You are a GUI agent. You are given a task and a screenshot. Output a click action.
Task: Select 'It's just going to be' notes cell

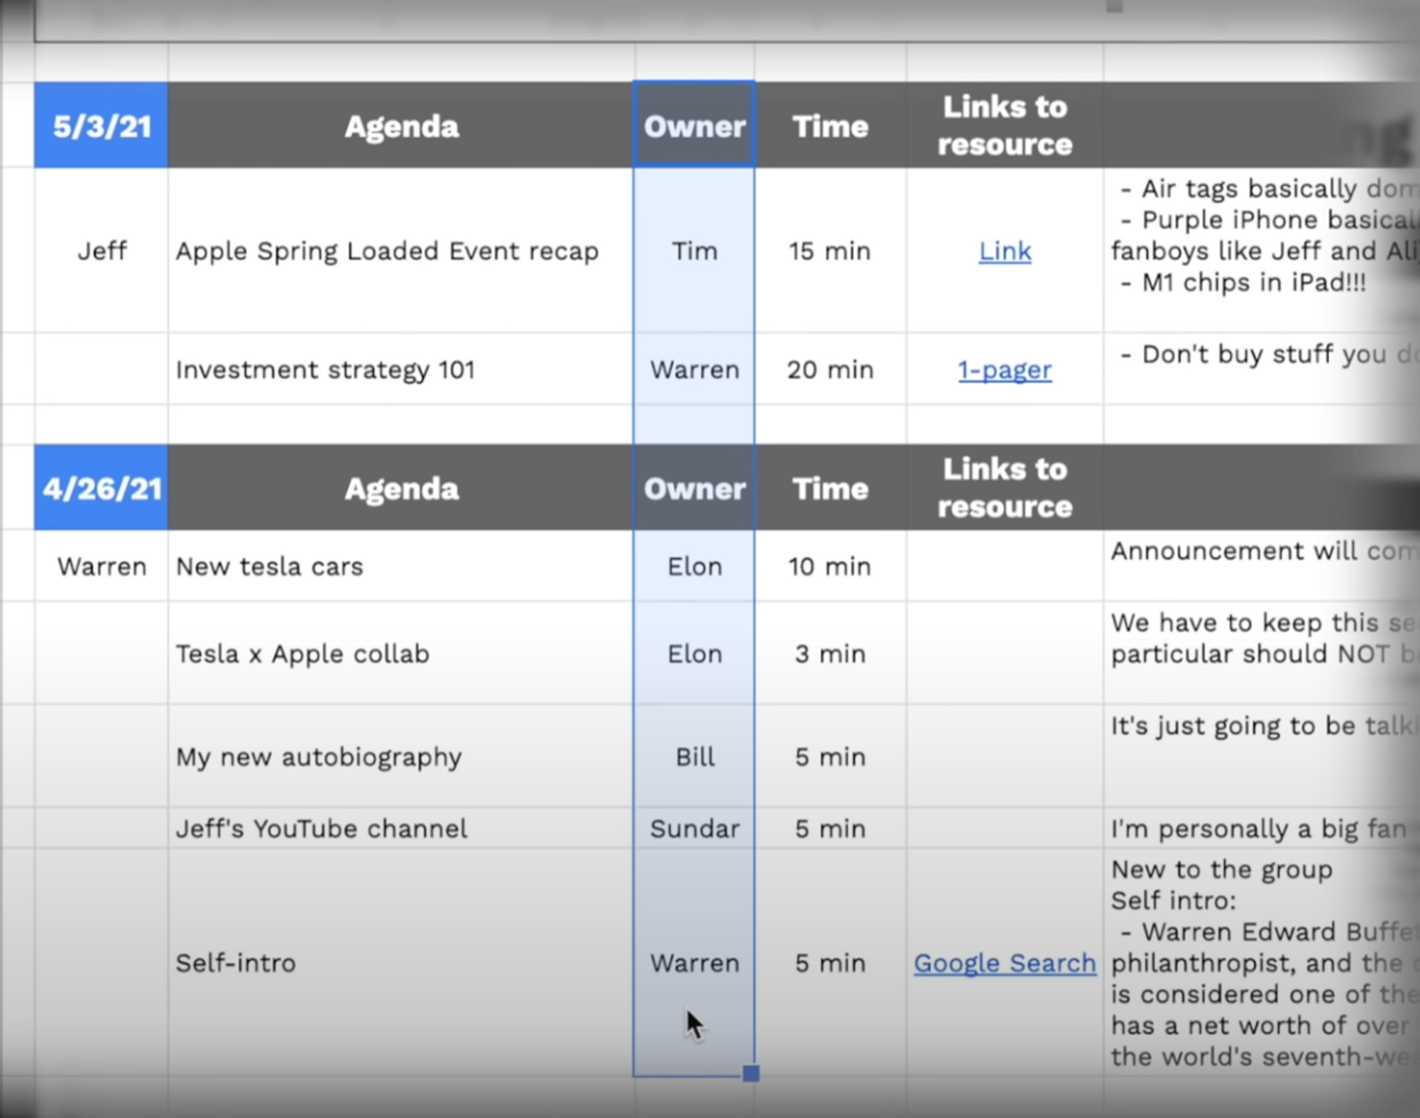click(x=1261, y=756)
